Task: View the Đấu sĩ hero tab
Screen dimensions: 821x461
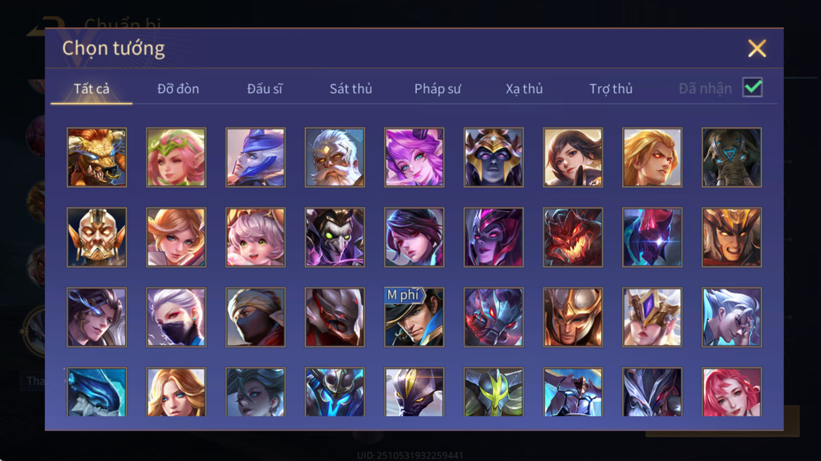Action: 264,89
